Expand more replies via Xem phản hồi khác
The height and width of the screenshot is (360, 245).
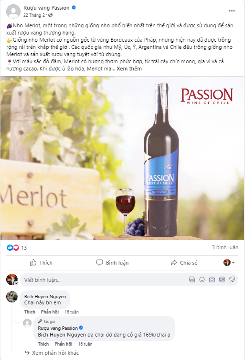tap(55, 353)
